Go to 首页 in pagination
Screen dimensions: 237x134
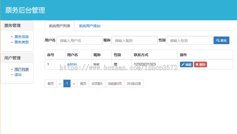point(51,84)
